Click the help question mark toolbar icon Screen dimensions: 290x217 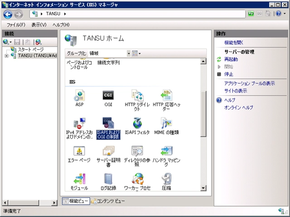tap(279, 14)
